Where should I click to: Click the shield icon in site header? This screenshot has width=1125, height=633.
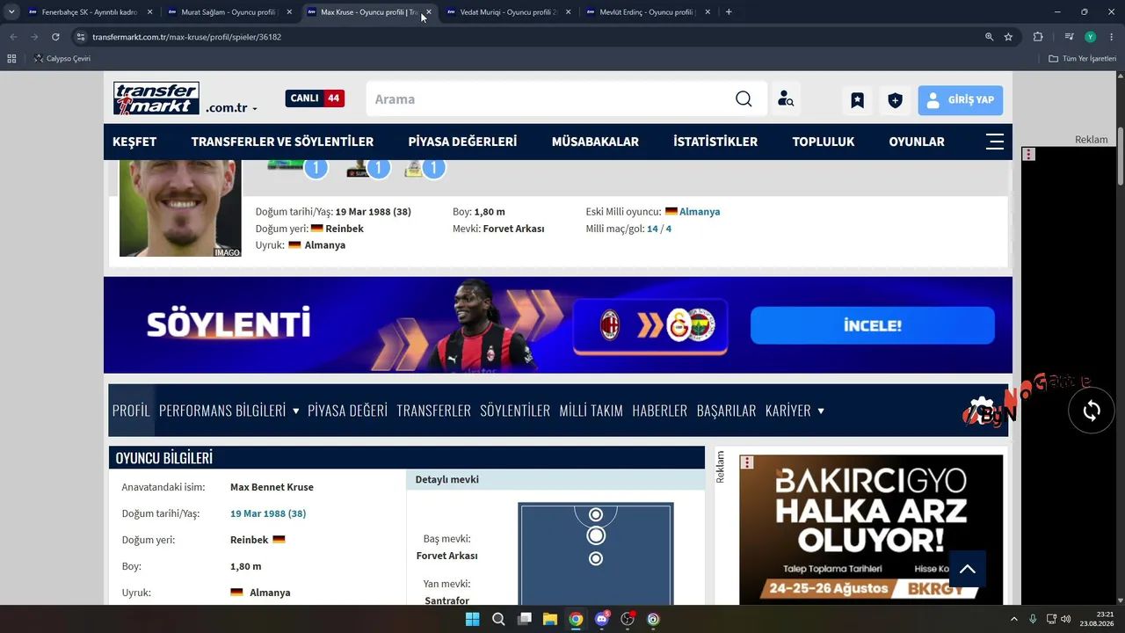895,100
